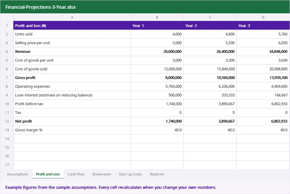
Task: Select the 'Units sold' label cell
Action: coord(72,34)
